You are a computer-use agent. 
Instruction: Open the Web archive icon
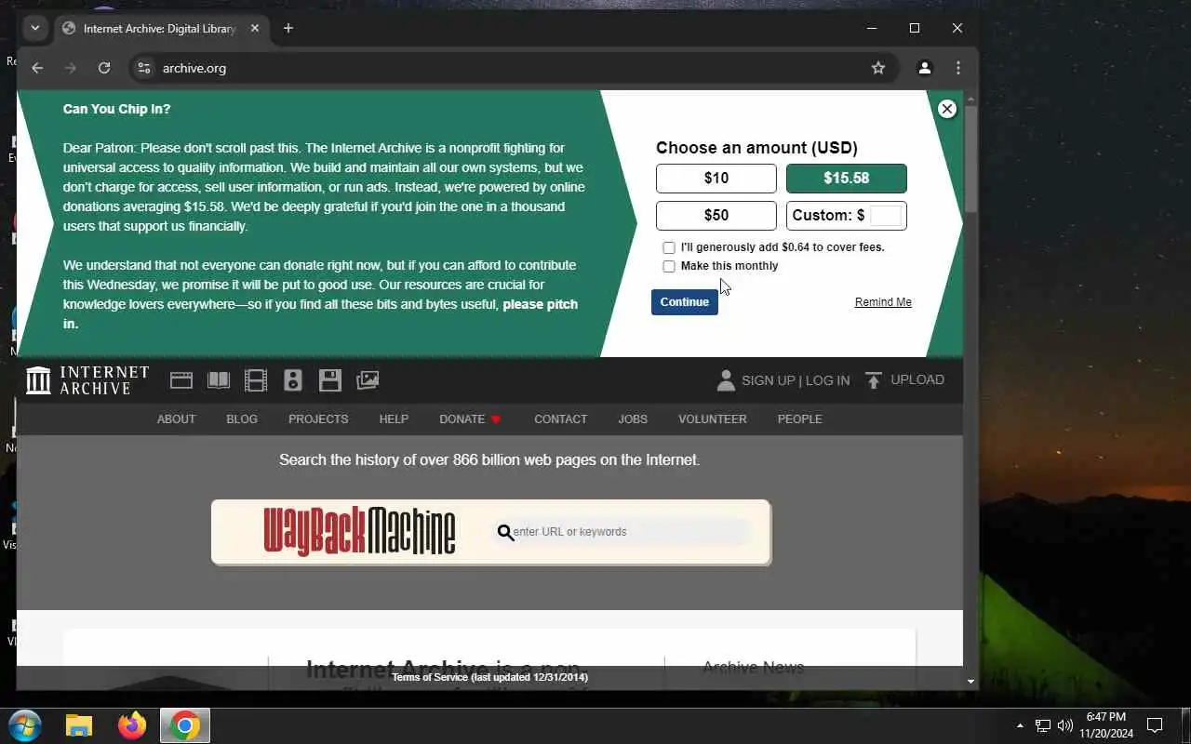[x=181, y=380]
